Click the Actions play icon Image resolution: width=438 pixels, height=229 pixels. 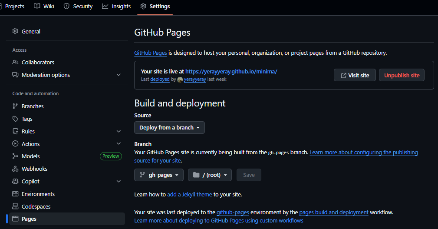click(x=15, y=144)
